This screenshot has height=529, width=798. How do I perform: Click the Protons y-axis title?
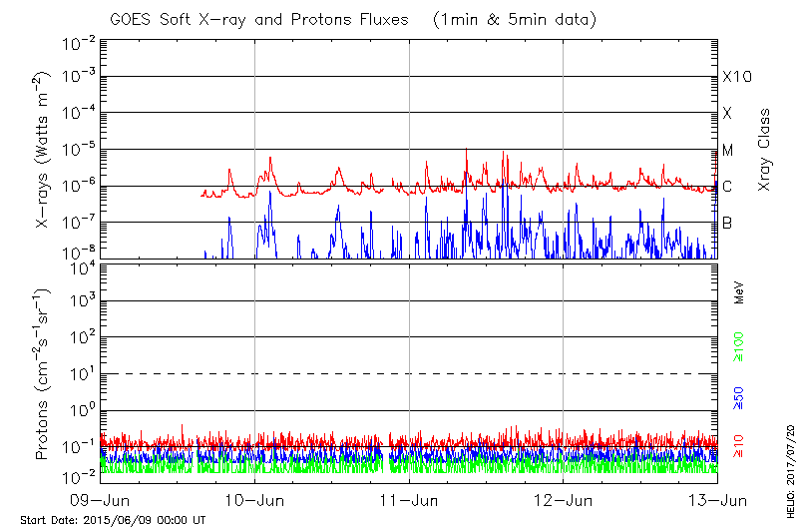44,374
